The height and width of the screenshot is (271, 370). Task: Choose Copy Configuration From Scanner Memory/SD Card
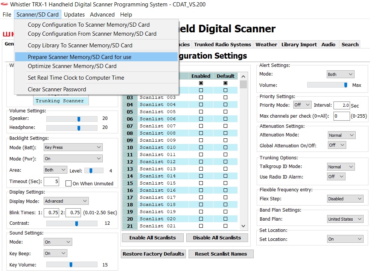pos(96,34)
